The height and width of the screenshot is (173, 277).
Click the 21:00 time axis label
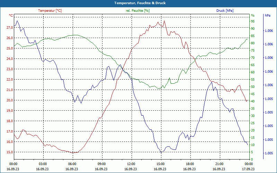[220, 164]
